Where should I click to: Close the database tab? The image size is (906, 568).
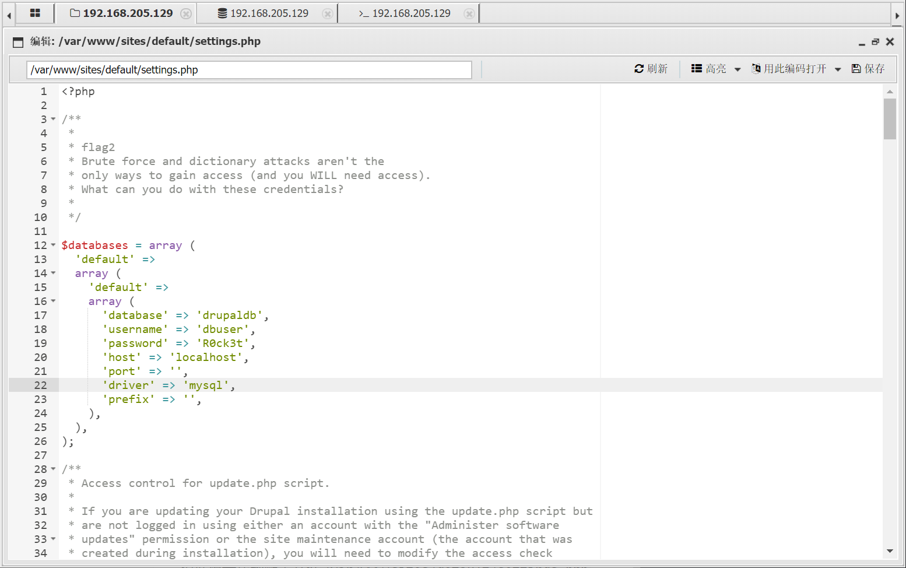328,13
